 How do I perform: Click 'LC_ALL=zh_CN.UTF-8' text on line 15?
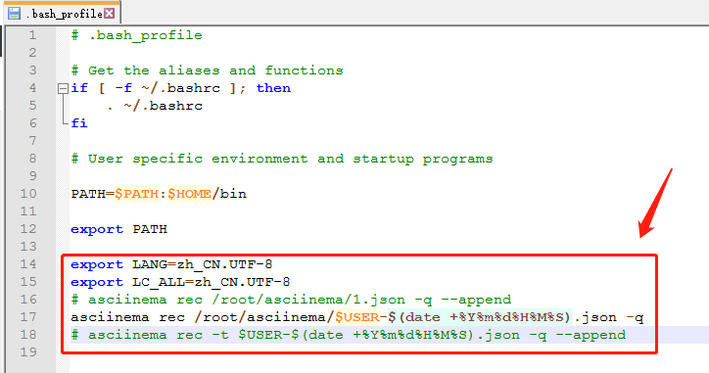tap(211, 282)
